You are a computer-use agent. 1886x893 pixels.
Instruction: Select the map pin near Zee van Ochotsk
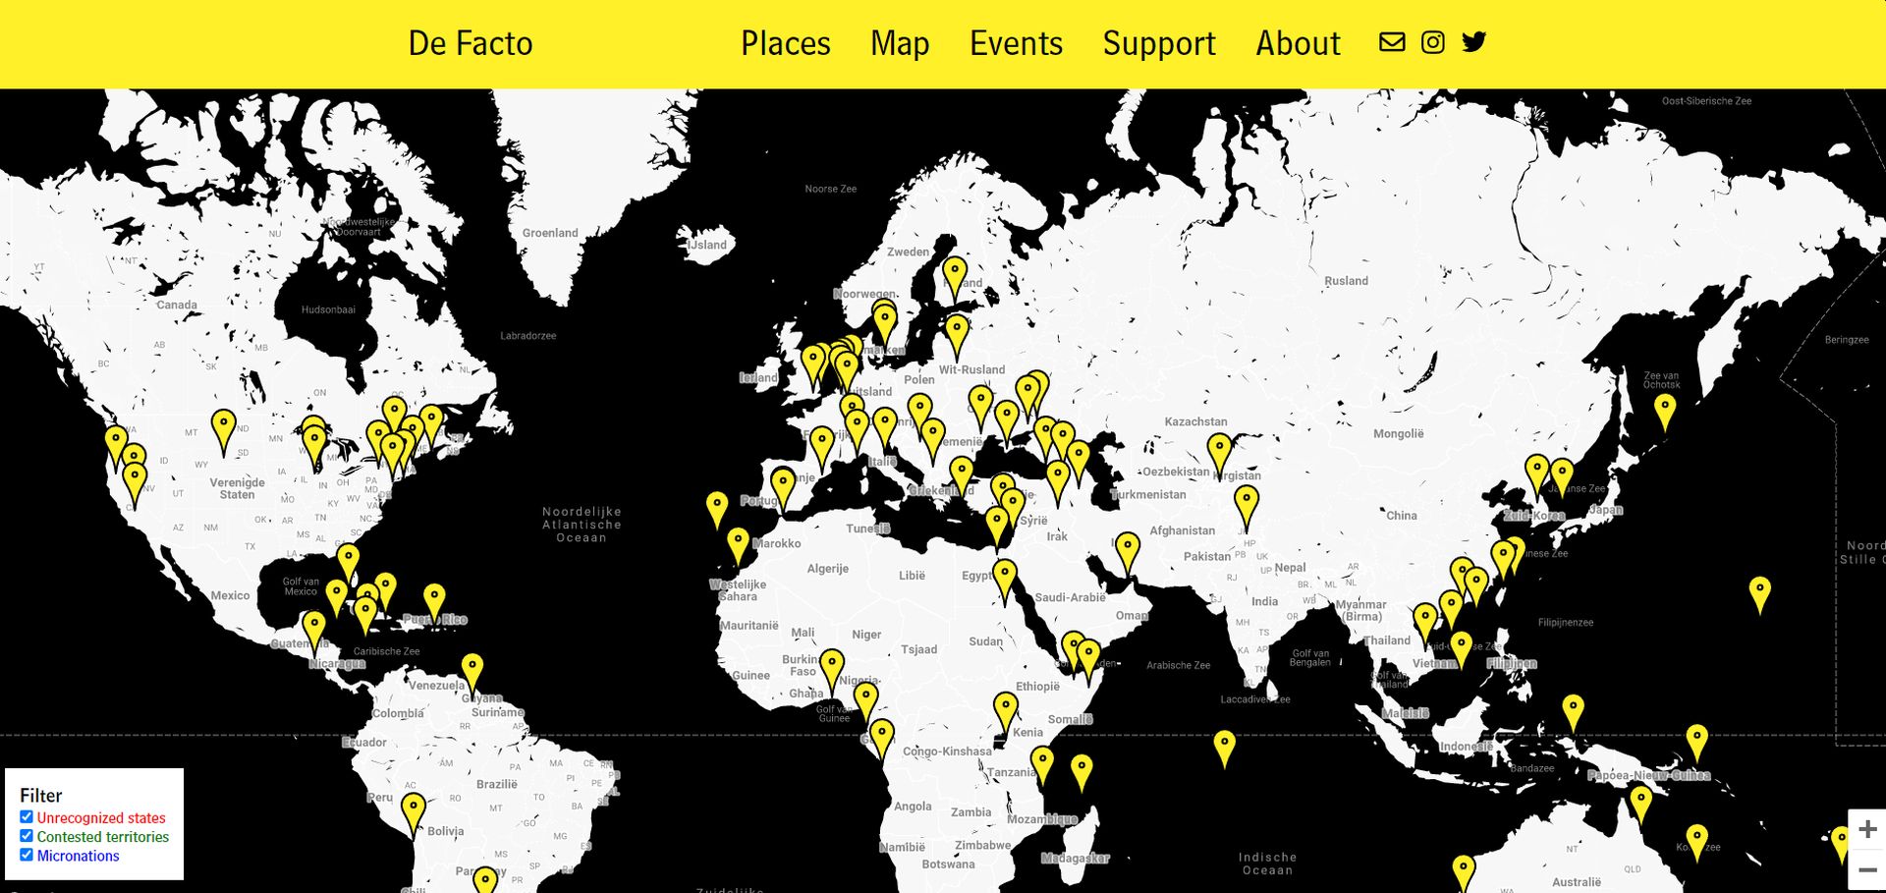click(1664, 409)
